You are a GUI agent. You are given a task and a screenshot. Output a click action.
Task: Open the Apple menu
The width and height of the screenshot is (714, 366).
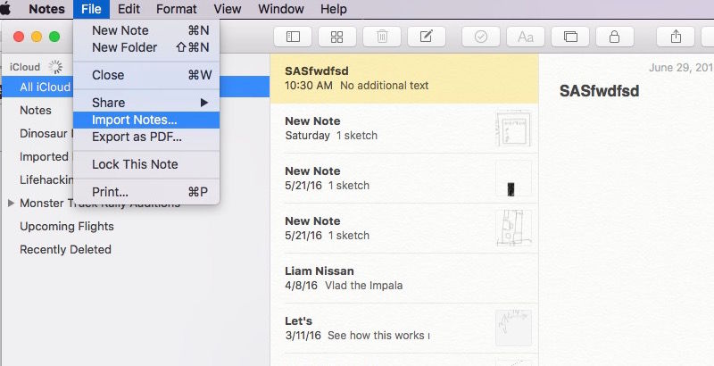coord(5,9)
